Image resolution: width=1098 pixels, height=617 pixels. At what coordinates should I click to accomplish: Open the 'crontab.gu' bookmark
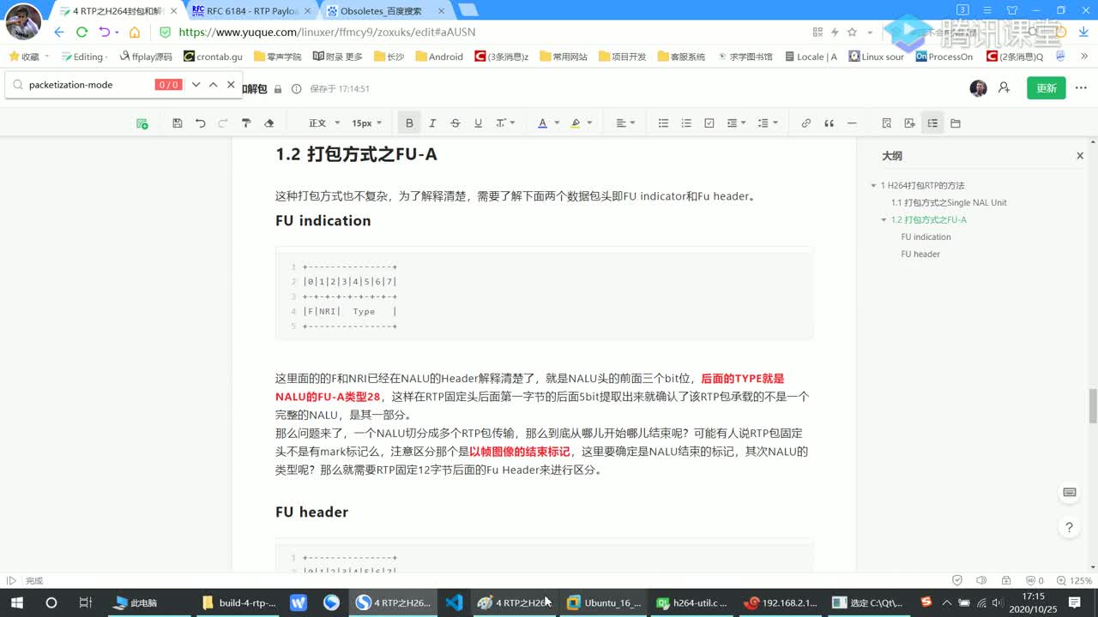coord(213,57)
